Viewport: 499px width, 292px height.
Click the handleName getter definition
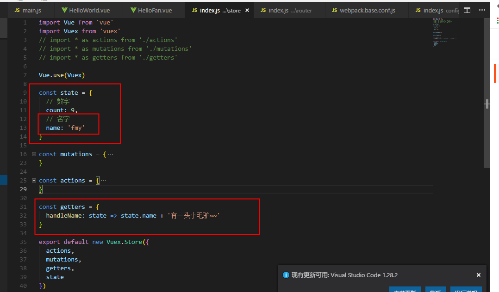click(133, 216)
